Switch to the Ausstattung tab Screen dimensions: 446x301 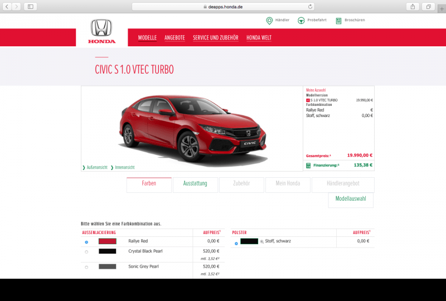coord(195,185)
